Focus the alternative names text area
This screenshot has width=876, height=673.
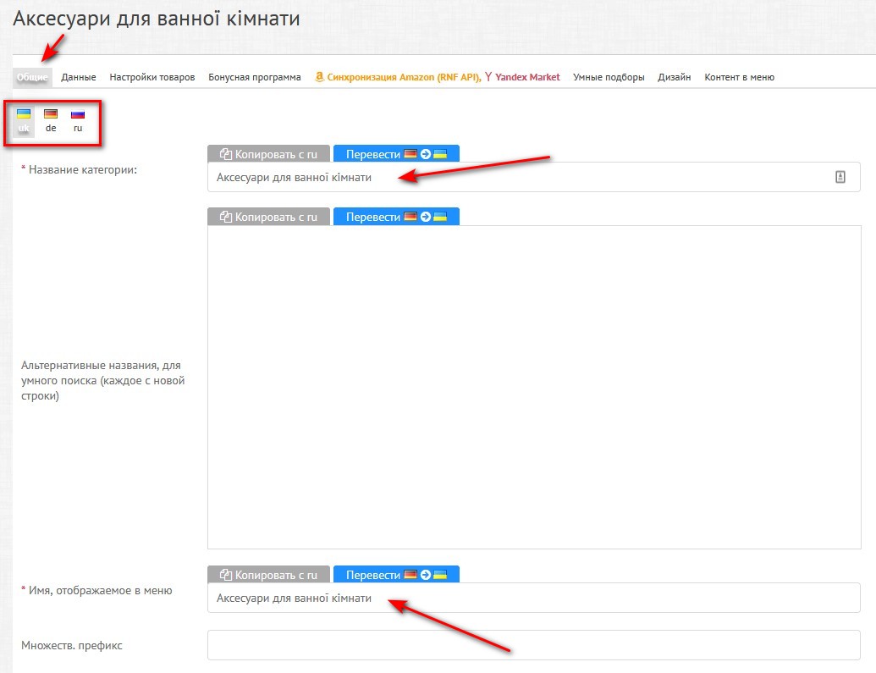533,387
